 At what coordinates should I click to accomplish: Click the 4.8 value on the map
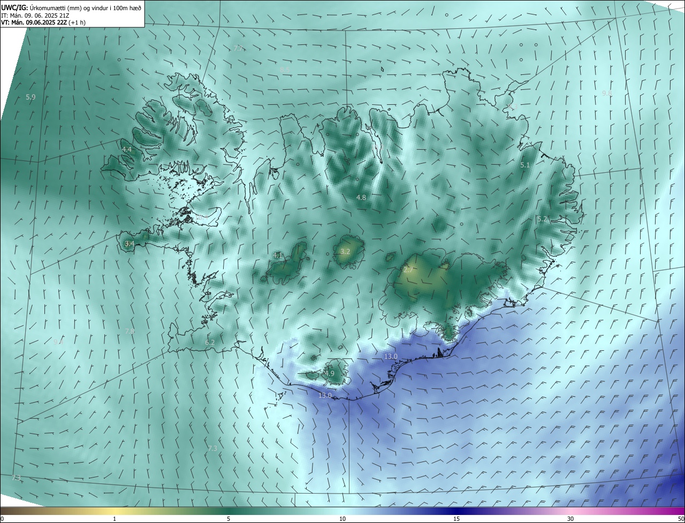(361, 197)
